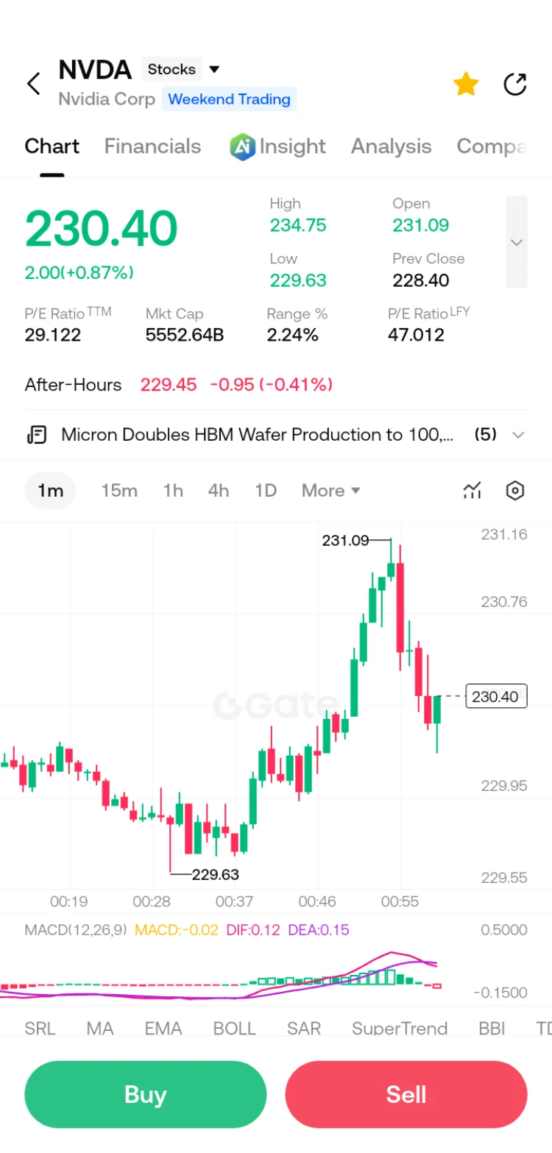The width and height of the screenshot is (552, 1153).
Task: Tap the 230.40 current price label on chart
Action: [496, 696]
